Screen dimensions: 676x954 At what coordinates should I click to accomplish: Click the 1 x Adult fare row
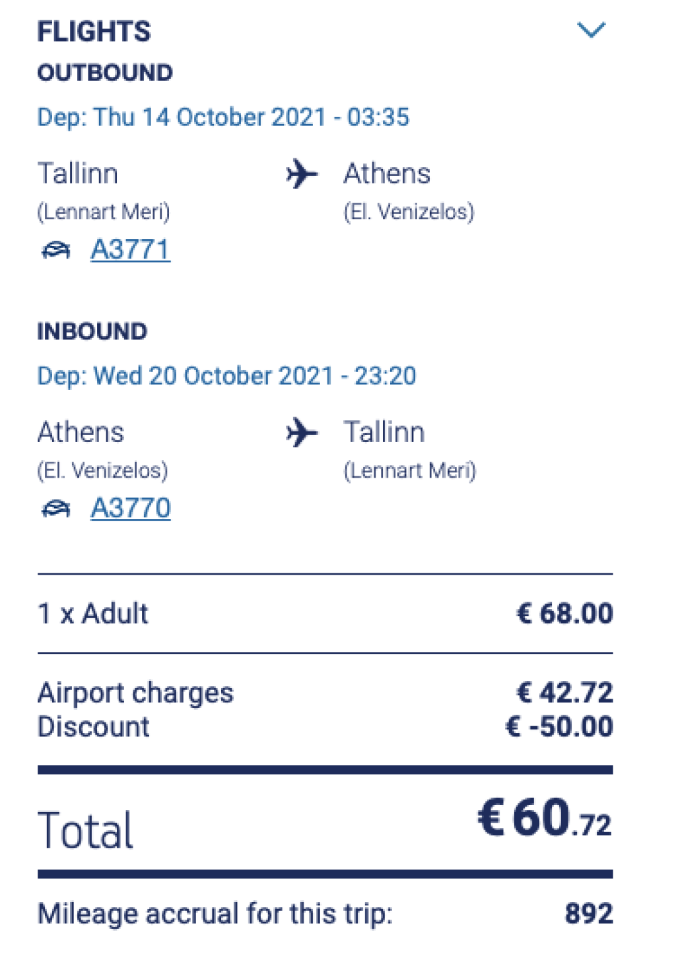point(93,614)
